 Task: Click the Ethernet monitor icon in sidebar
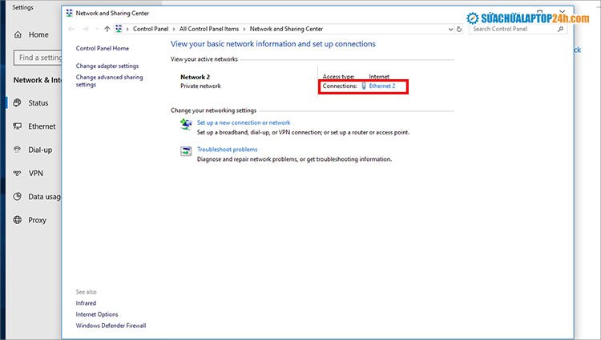coord(18,126)
